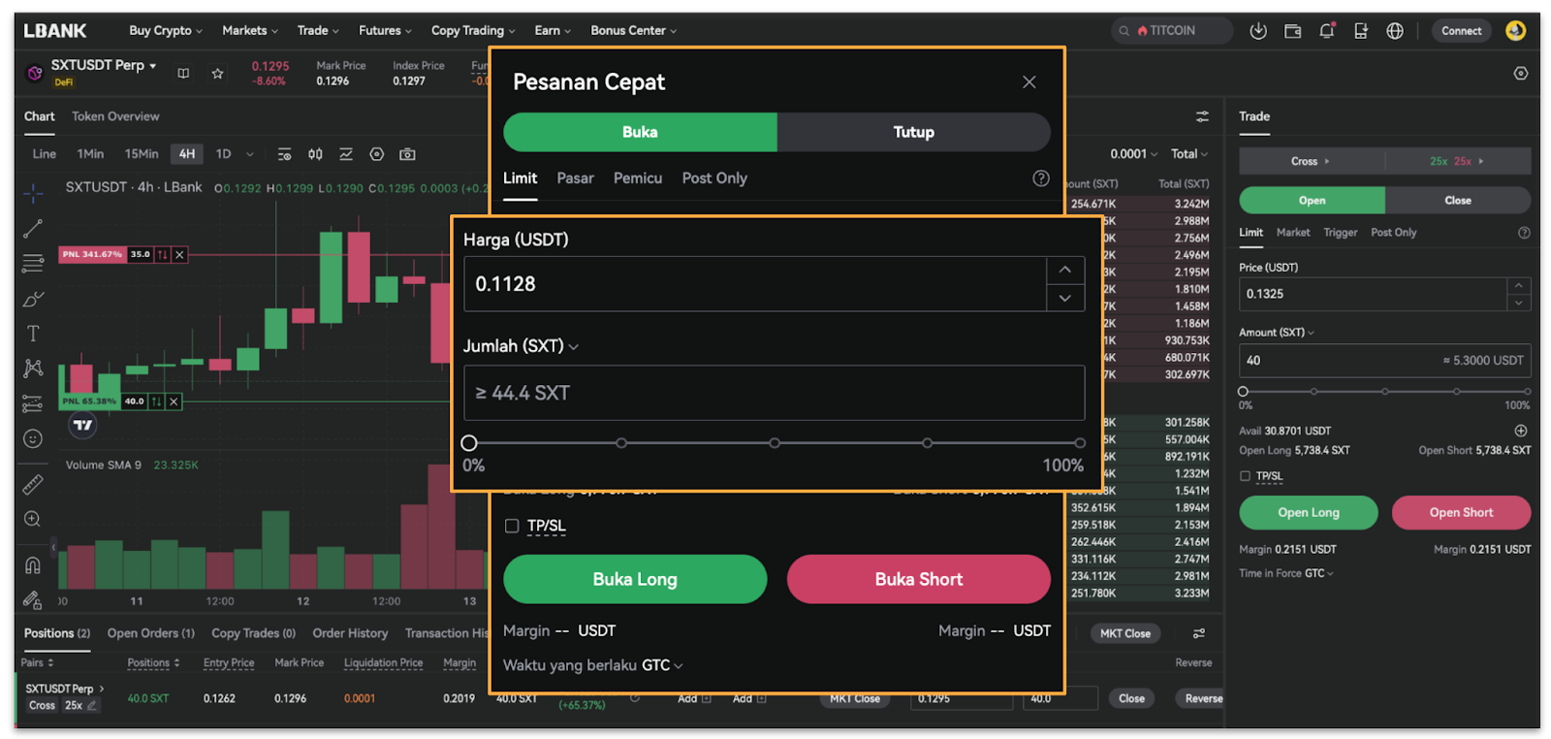1551x739 pixels.
Task: Open chart indicators search icon
Action: click(x=284, y=154)
